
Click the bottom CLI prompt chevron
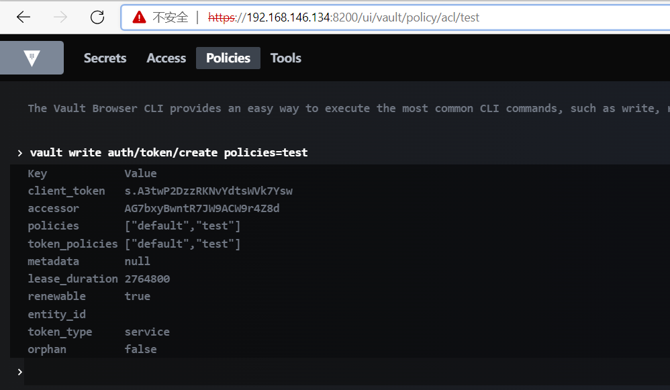click(x=20, y=372)
